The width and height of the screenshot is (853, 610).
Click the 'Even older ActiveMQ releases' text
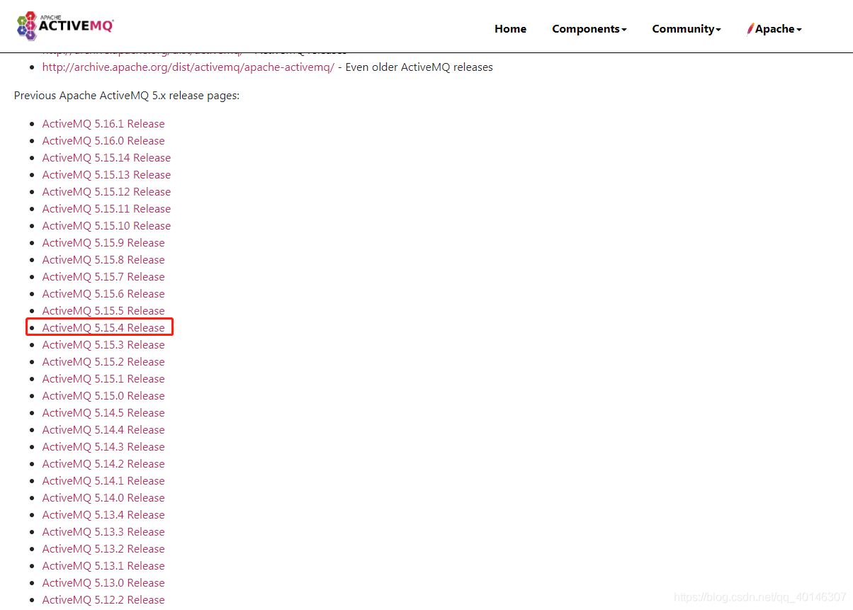(x=419, y=67)
